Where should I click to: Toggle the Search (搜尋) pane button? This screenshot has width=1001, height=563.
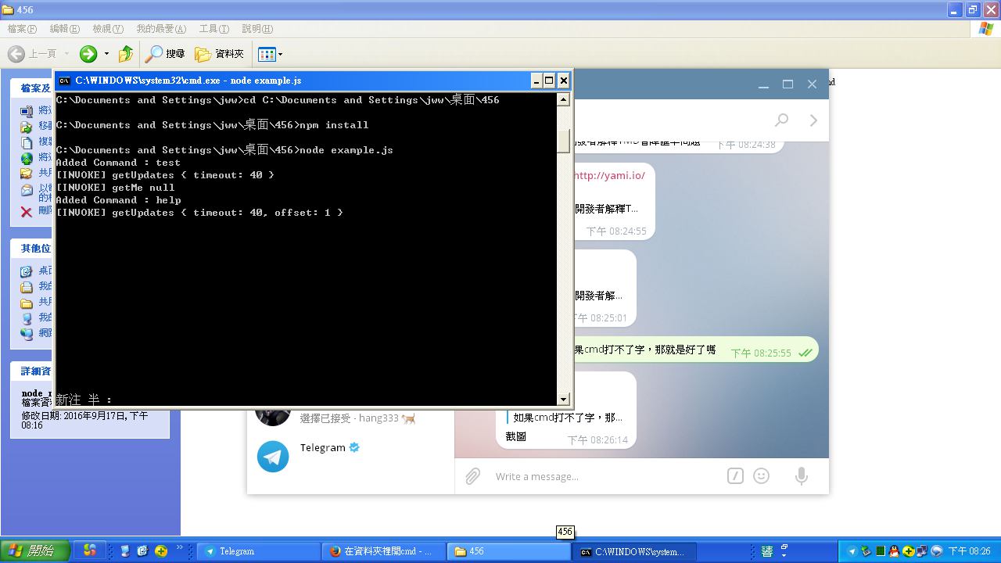click(165, 54)
